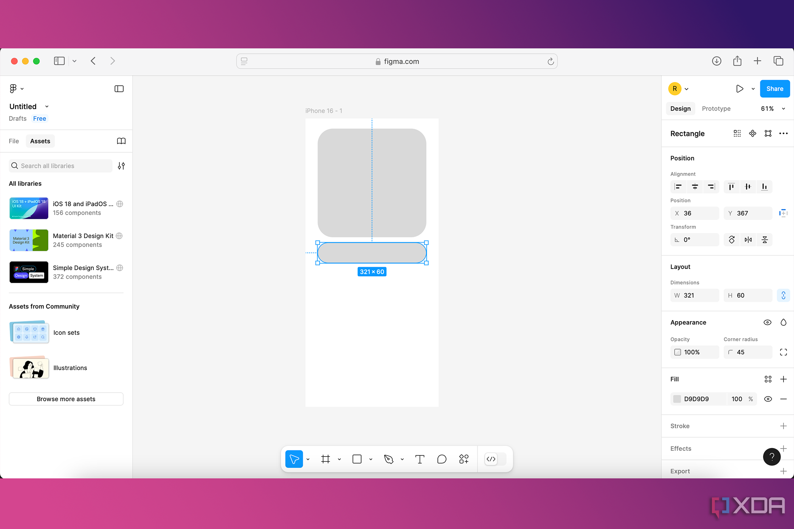Select the Text tool
Image resolution: width=794 pixels, height=529 pixels.
pyautogui.click(x=420, y=459)
